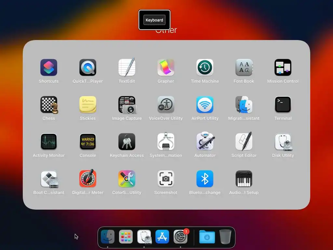Click Finder in the Dock
The width and height of the screenshot is (333, 250).
tap(108, 237)
